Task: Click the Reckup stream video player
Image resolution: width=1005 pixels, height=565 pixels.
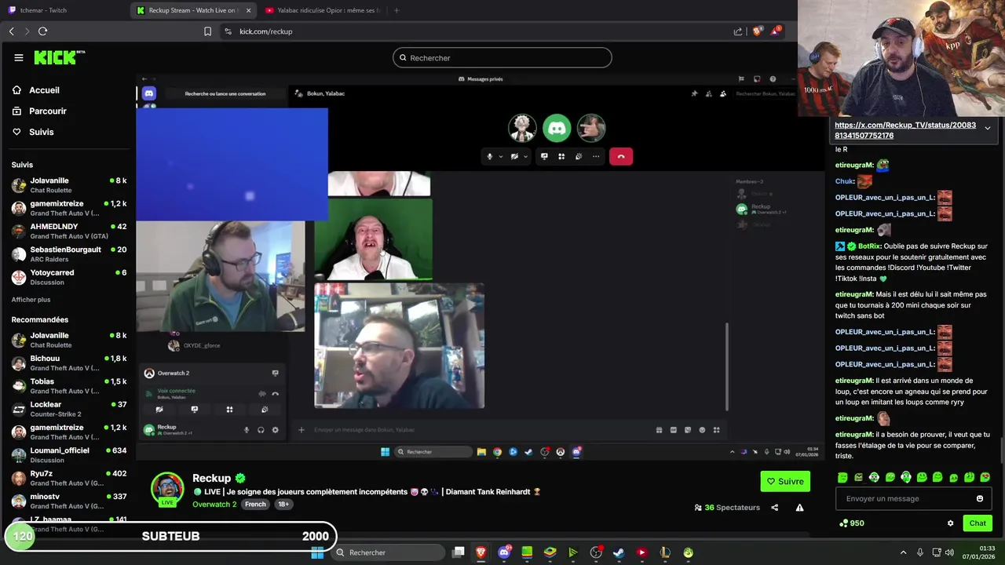Action: point(480,266)
